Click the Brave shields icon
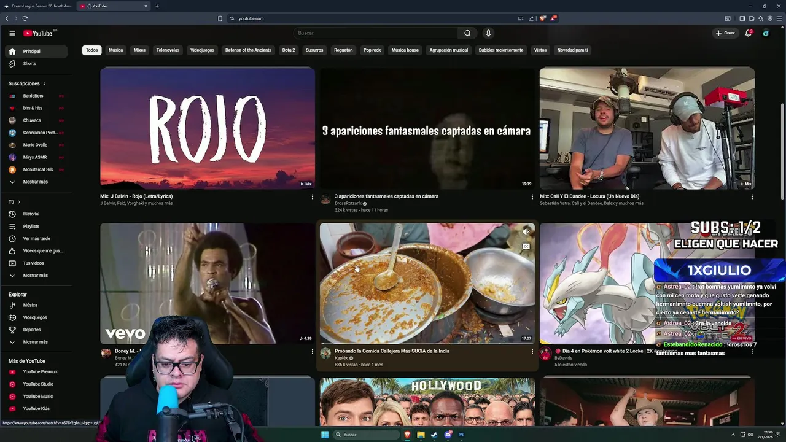The height and width of the screenshot is (442, 786). (542, 18)
